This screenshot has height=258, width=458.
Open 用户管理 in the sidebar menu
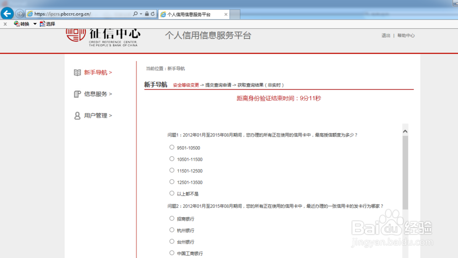(x=98, y=115)
